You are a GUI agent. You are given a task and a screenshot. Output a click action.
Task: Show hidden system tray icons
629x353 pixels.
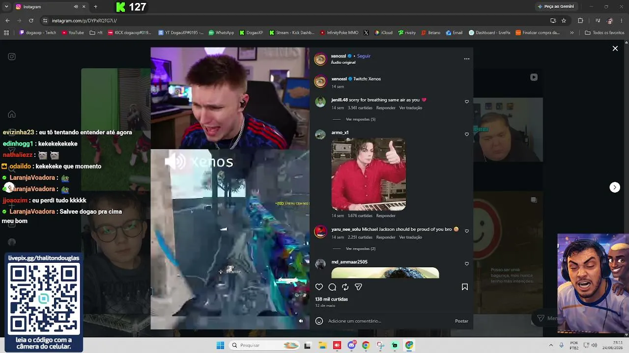pos(551,345)
